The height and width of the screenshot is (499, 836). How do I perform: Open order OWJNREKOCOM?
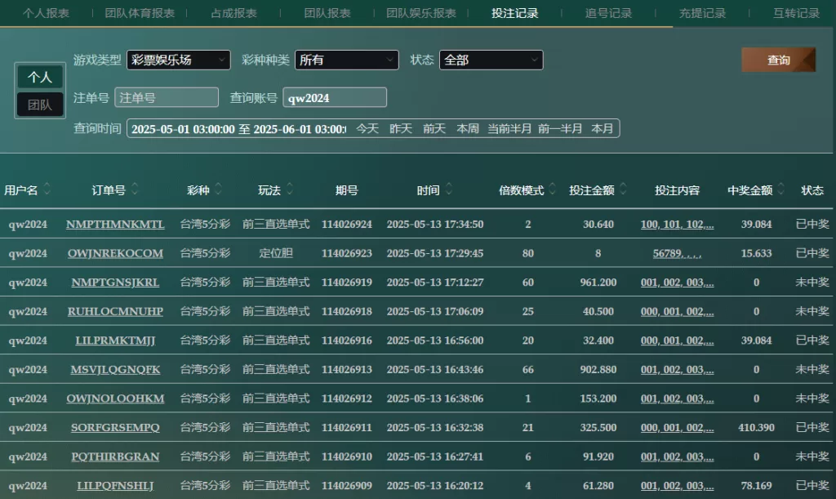[x=115, y=253]
